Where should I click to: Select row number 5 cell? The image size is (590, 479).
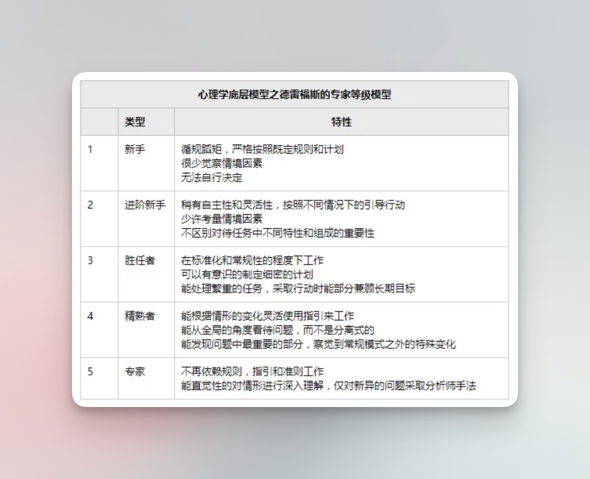(90, 372)
